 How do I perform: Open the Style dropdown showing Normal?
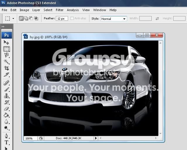click(x=114, y=19)
